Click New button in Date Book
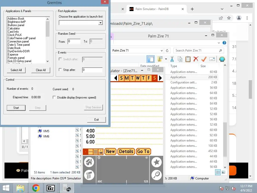Viewport: 257px width, 193px height. point(110,151)
